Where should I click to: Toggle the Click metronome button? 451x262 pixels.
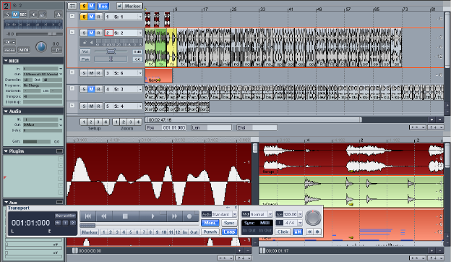pos(283,232)
